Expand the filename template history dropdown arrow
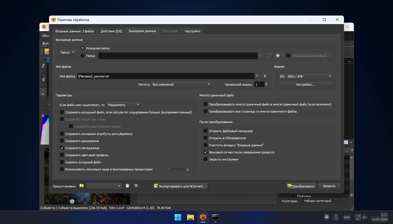The height and width of the screenshot is (224, 393). pos(257,76)
